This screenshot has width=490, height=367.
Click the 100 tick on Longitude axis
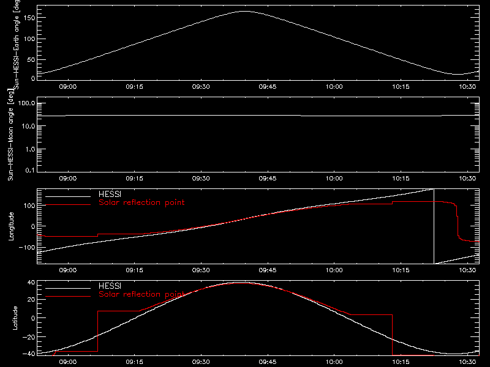29,206
